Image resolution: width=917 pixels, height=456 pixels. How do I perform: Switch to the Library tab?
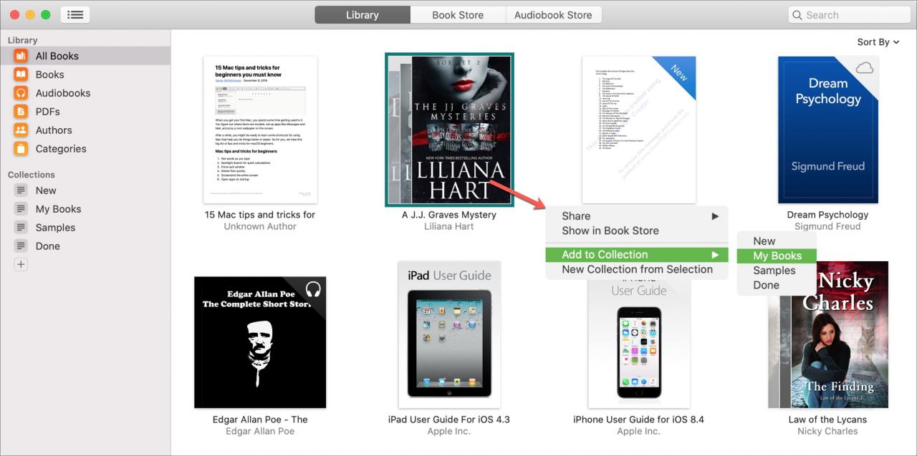(363, 15)
